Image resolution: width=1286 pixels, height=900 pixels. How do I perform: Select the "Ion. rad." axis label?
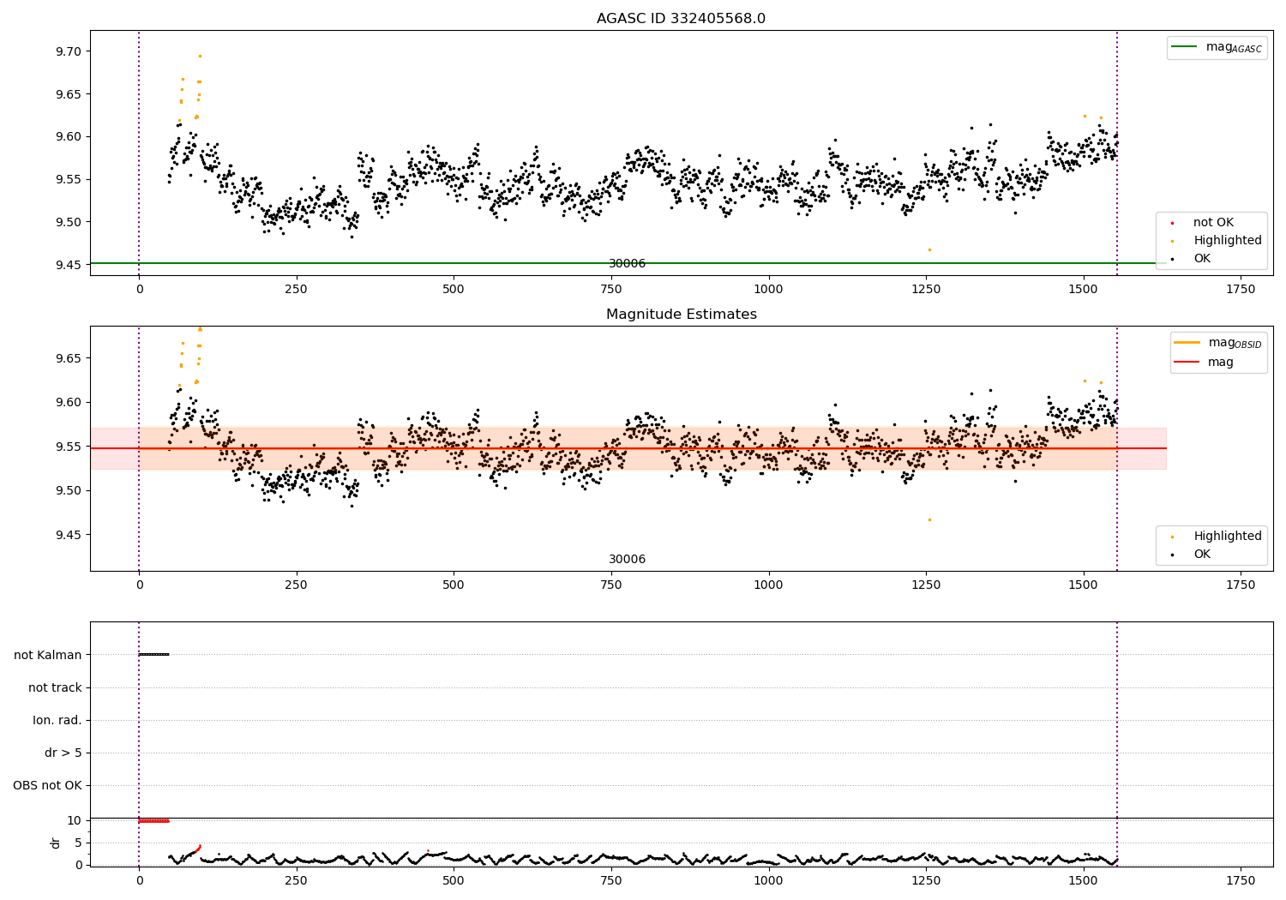coord(57,721)
